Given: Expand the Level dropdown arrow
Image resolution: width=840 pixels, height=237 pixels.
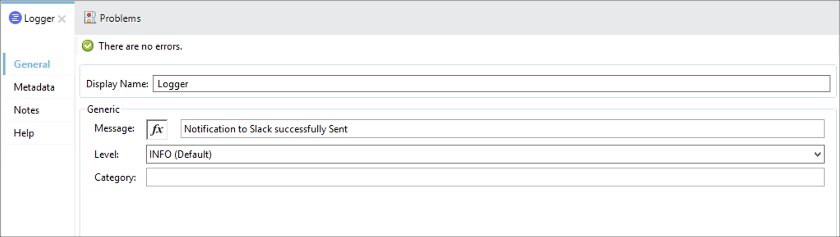Looking at the screenshot, I should 817,154.
